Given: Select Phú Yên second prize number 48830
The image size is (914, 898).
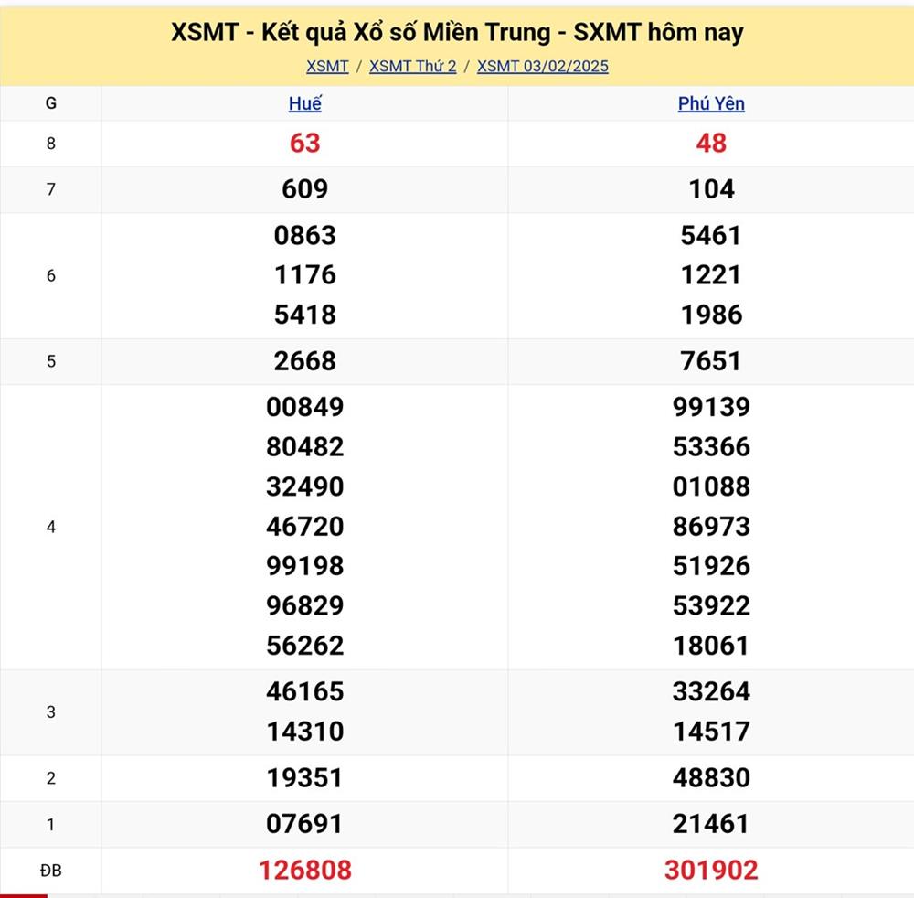Looking at the screenshot, I should pos(711,778).
